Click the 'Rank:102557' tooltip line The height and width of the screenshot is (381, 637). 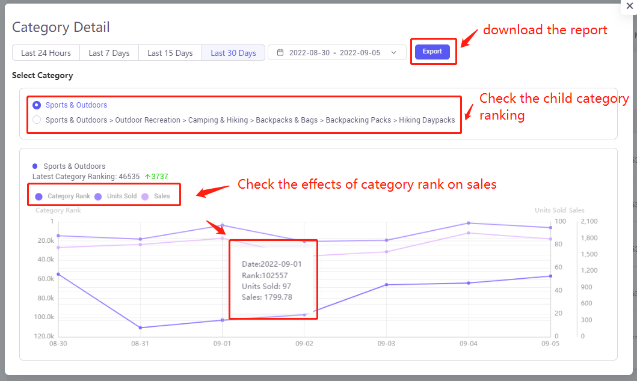coord(265,275)
